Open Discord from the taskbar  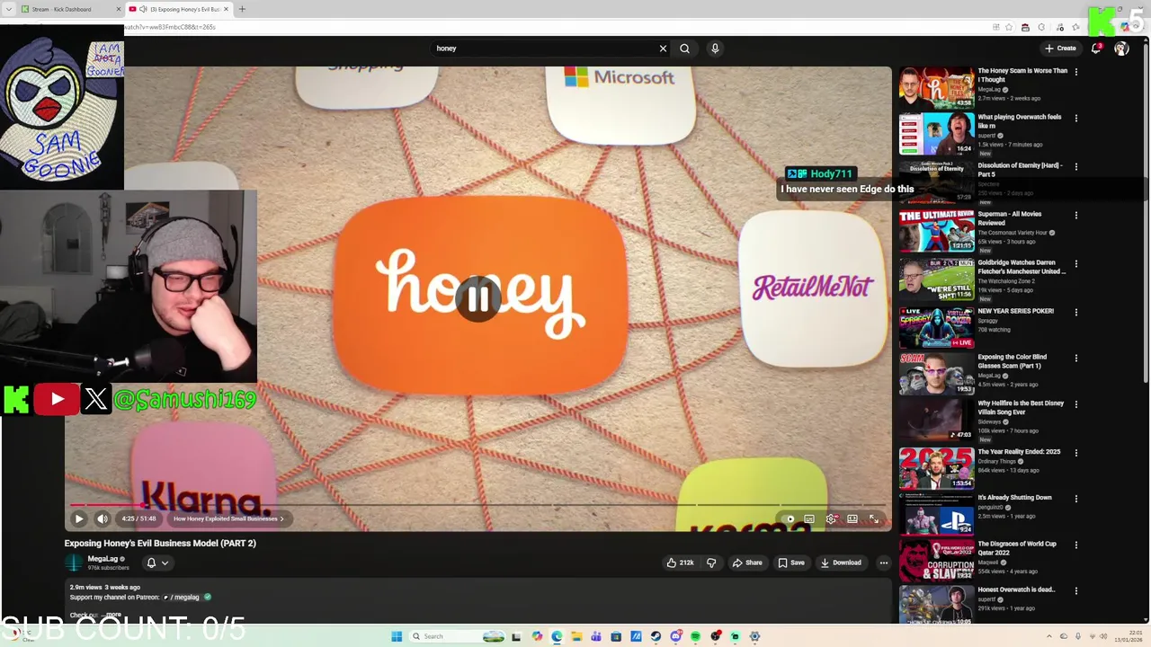pyautogui.click(x=675, y=636)
